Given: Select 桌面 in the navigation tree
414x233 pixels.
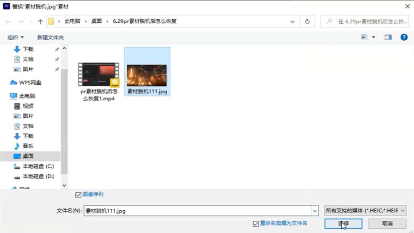Looking at the screenshot, I should coord(28,156).
